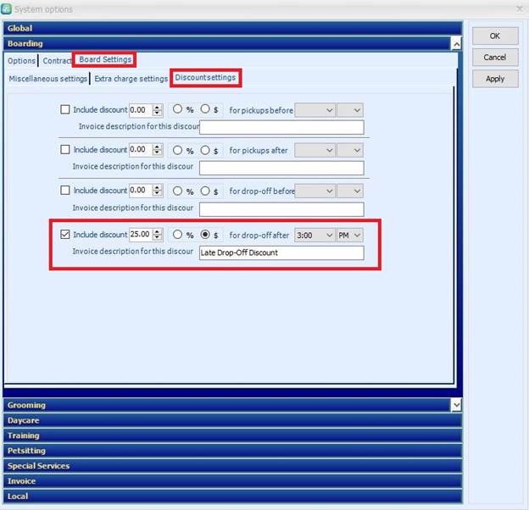Click invoice description field for pickups before
The width and height of the screenshot is (529, 510).
281,127
